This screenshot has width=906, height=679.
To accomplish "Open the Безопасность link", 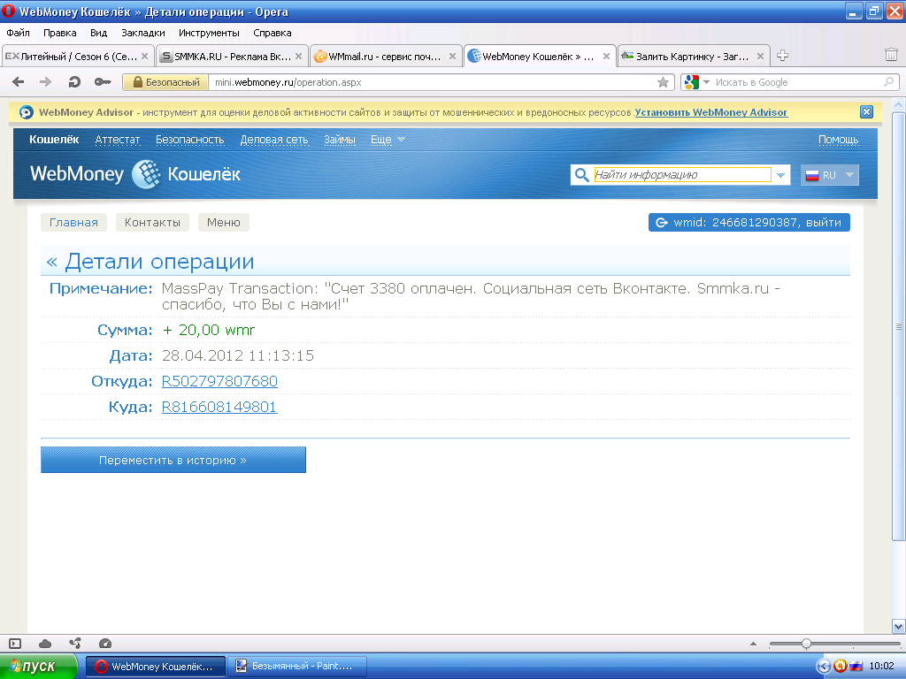I will click(189, 139).
